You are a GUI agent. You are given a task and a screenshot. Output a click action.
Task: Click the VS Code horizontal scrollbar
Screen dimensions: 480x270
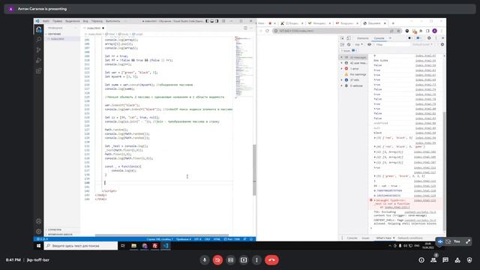click(162, 235)
